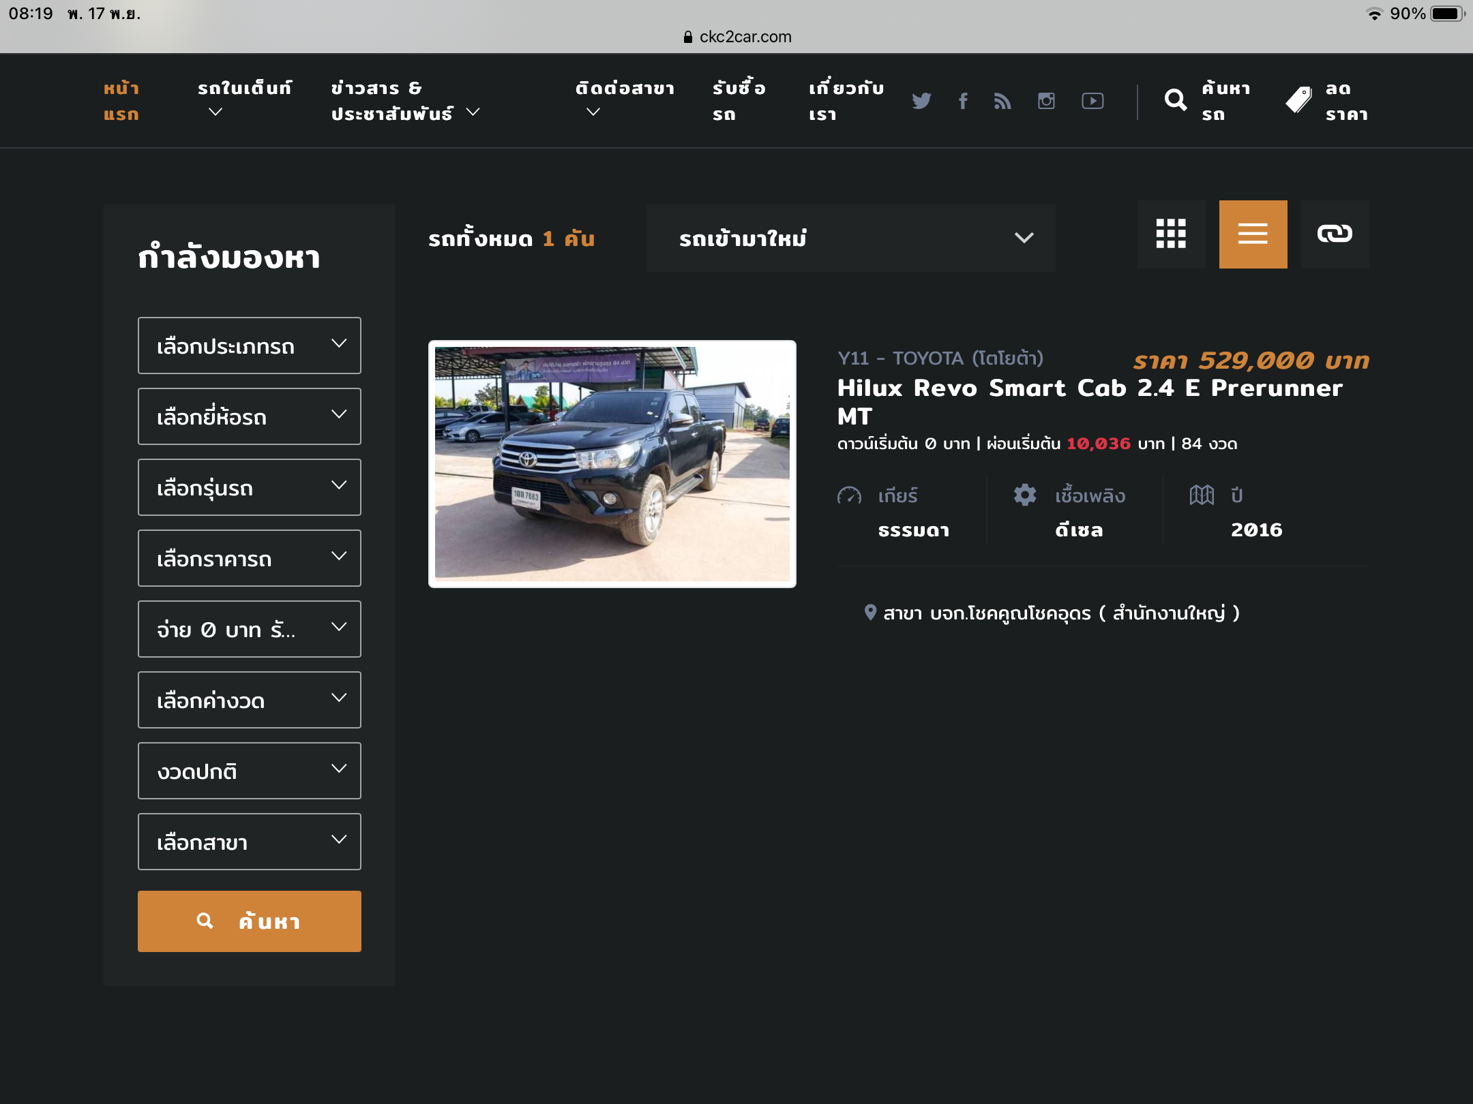Click the black Toyota pickup thumbnail
The image size is (1473, 1104).
(x=612, y=464)
